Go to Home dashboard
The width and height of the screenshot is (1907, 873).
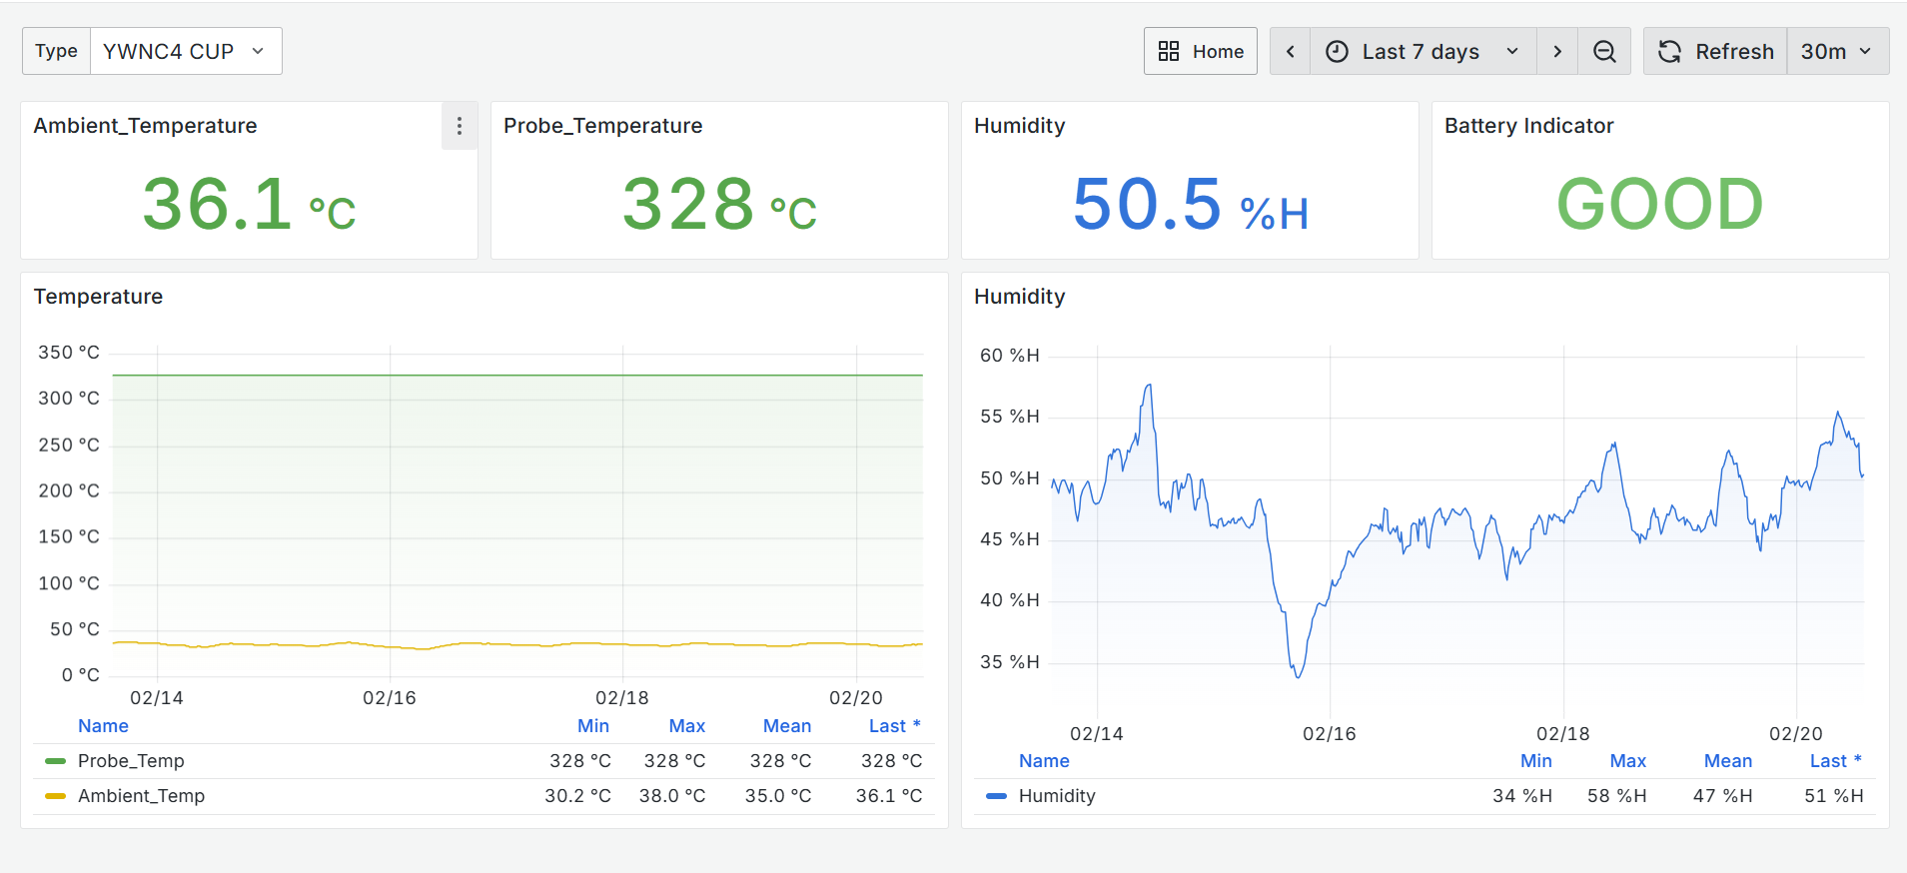(1200, 52)
